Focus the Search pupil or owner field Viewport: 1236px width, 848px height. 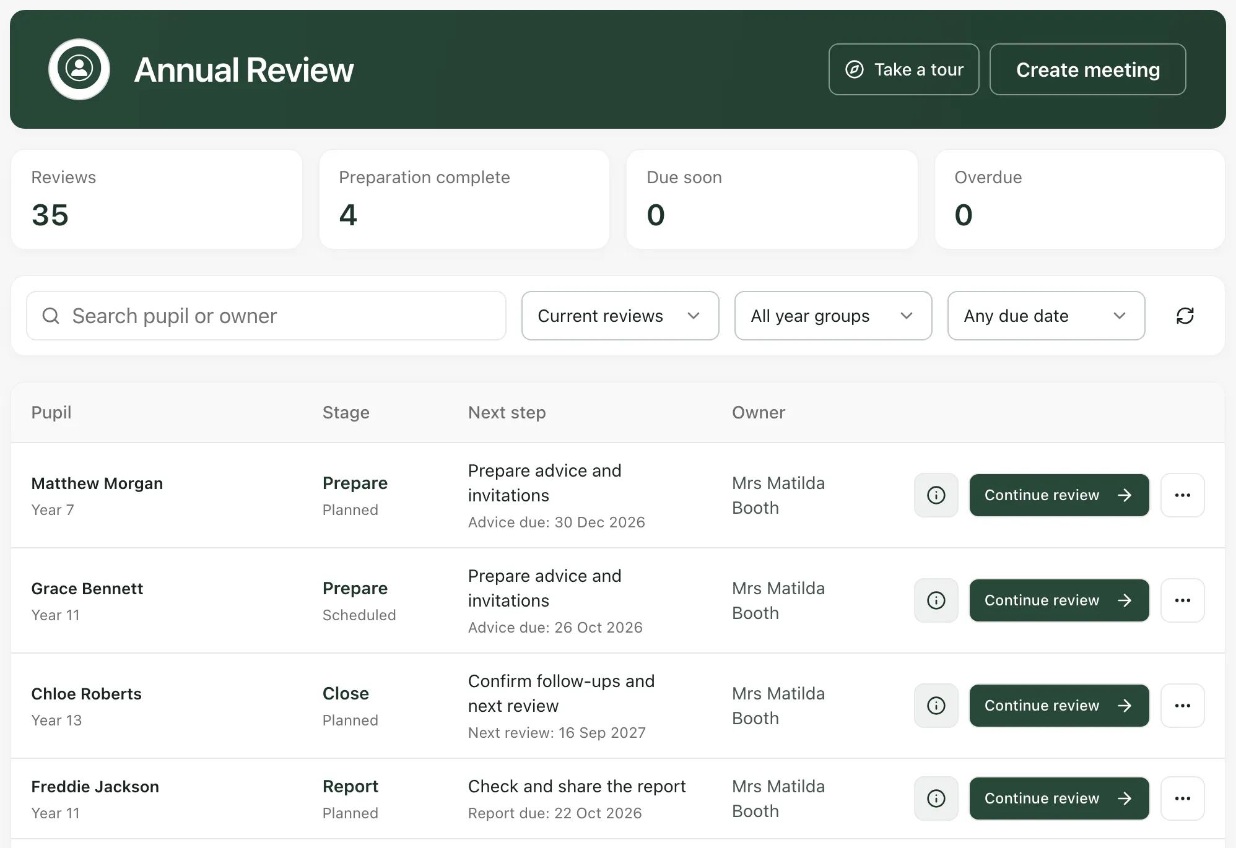click(x=266, y=316)
